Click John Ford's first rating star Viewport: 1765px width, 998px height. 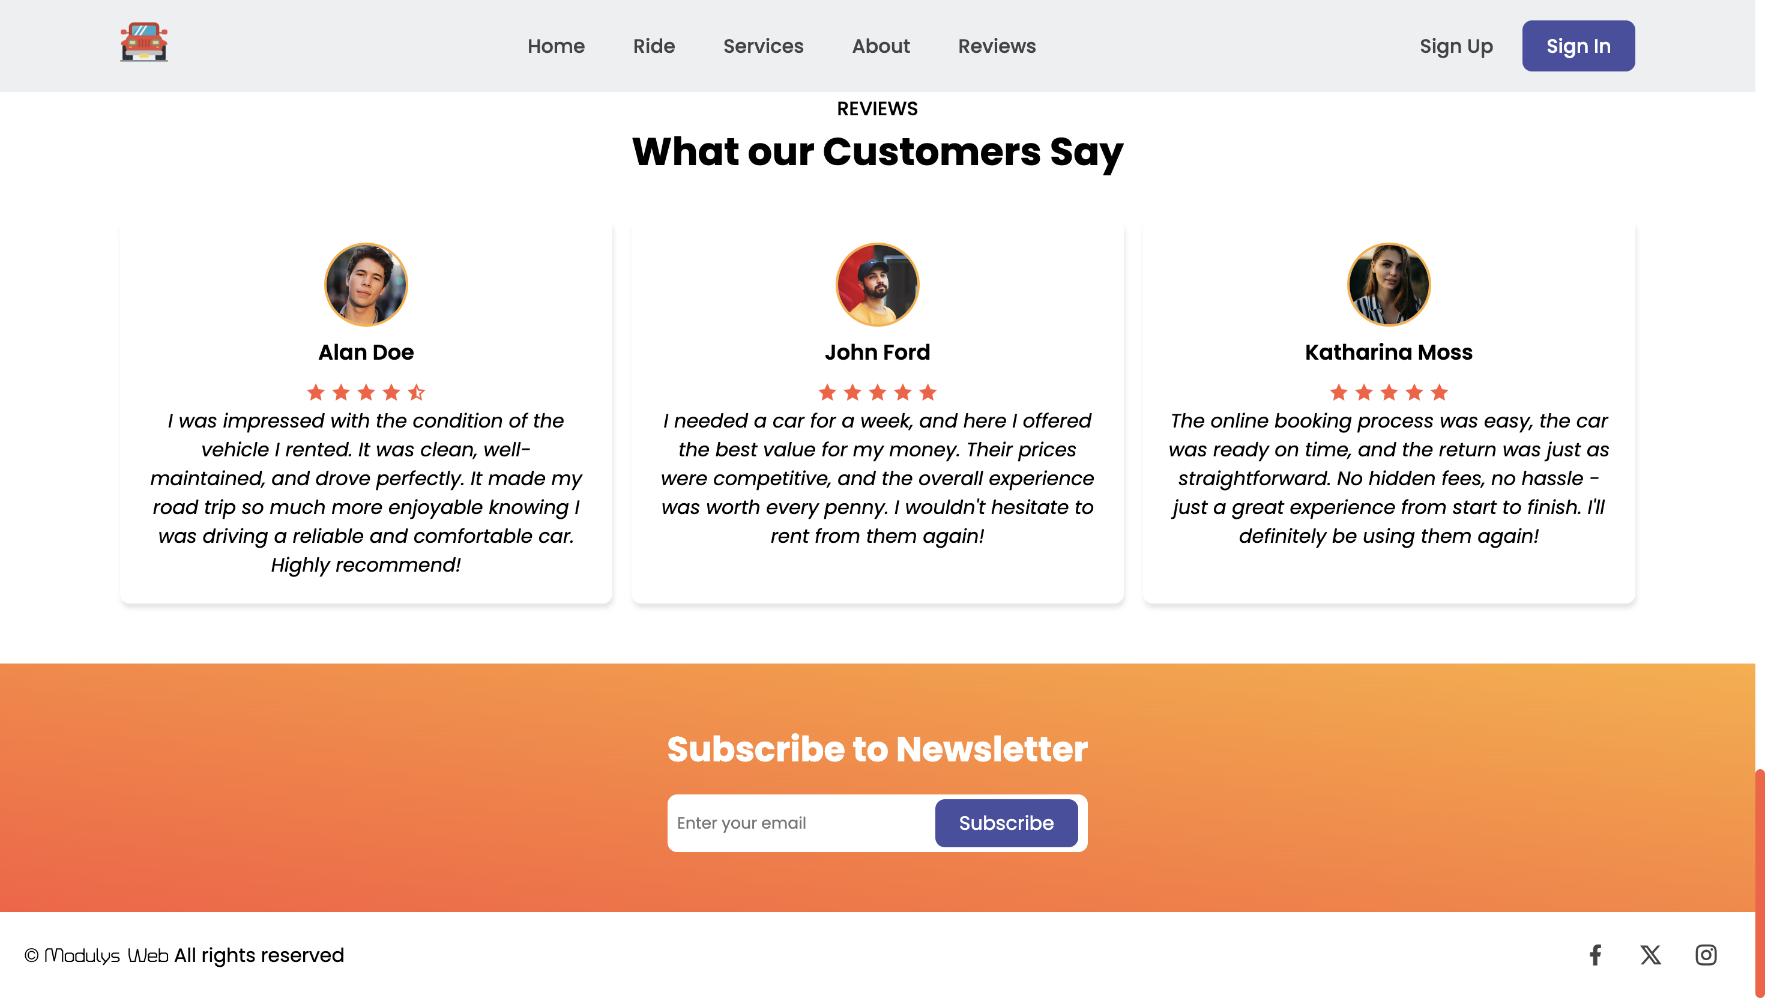827,392
